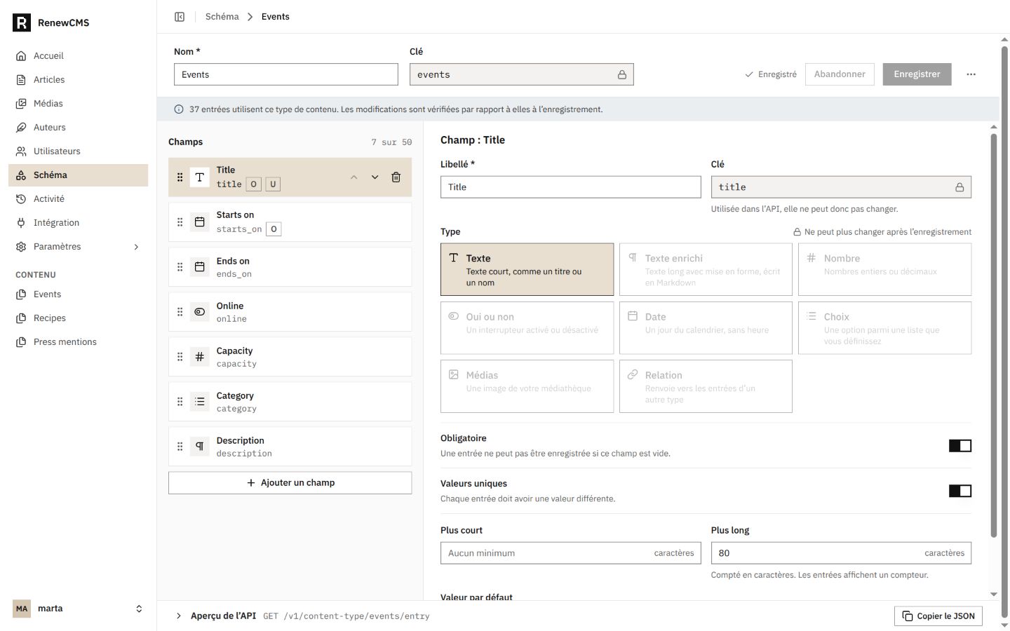Open Press mentions content type
Screen dimensions: 1010x631
coord(78,342)
